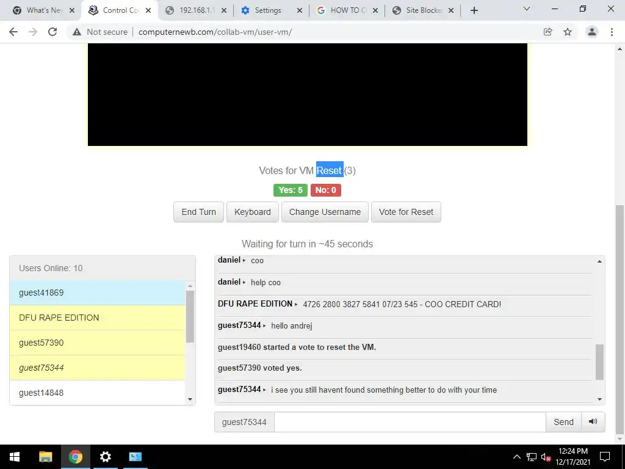The image size is (625, 469).
Task: Click the muted volume tray icon
Action: (546, 457)
